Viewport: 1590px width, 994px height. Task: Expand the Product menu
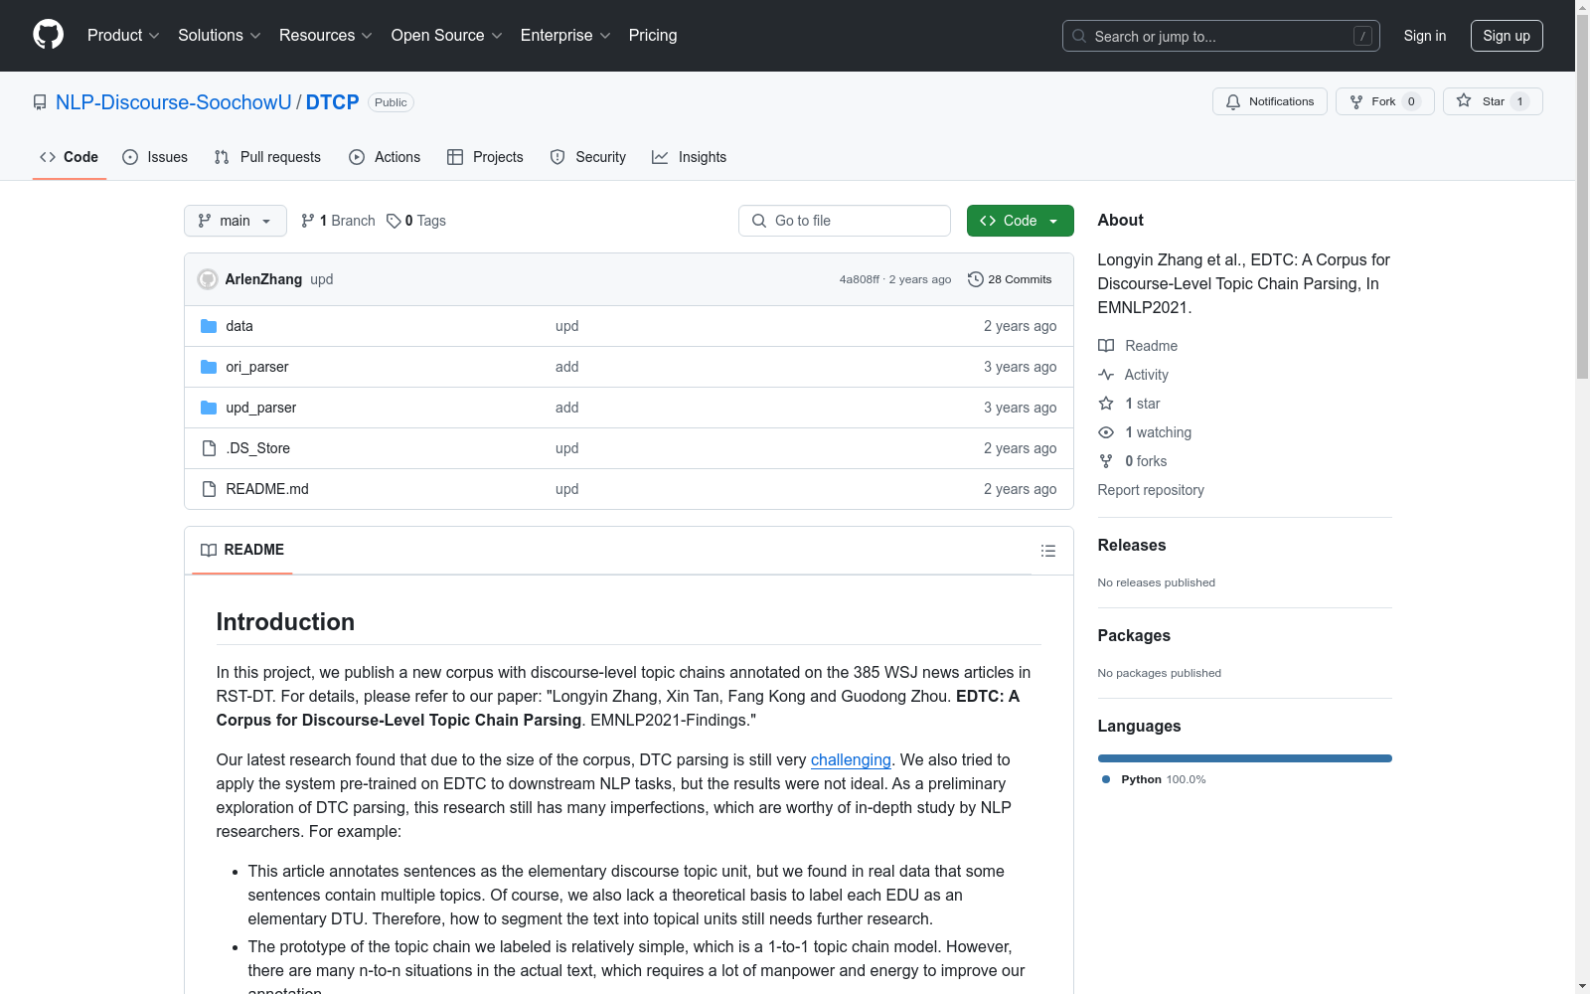pyautogui.click(x=123, y=35)
